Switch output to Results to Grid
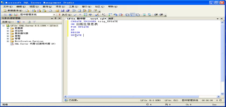226x107 pixels. coord(132,15)
